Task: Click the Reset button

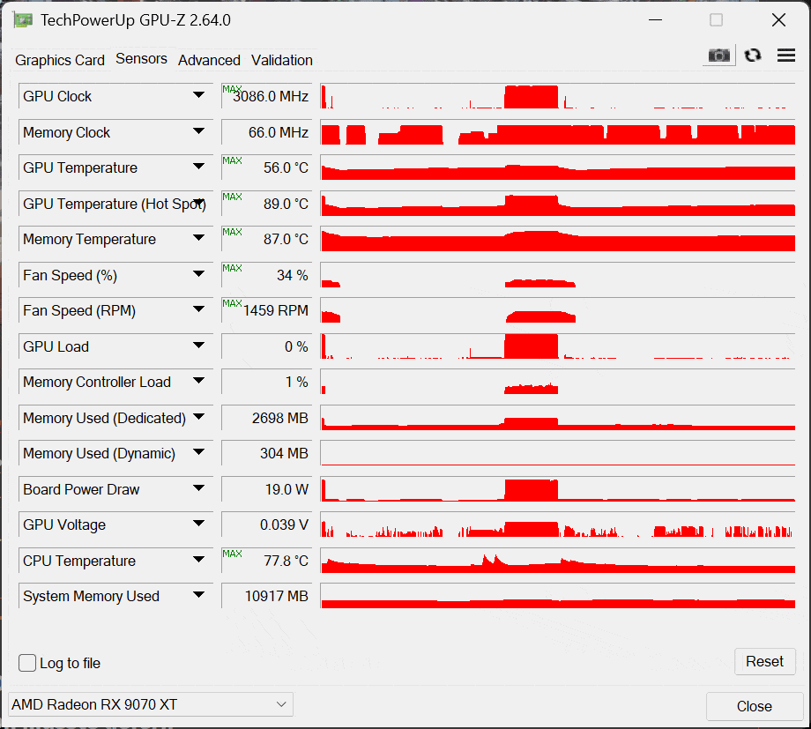Action: [764, 661]
